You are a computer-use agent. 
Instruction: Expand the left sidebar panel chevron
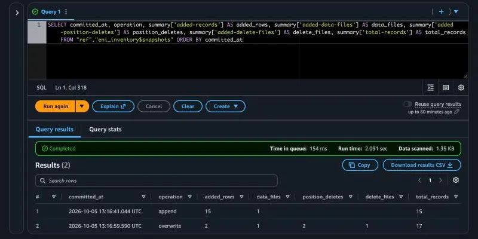tap(17, 13)
